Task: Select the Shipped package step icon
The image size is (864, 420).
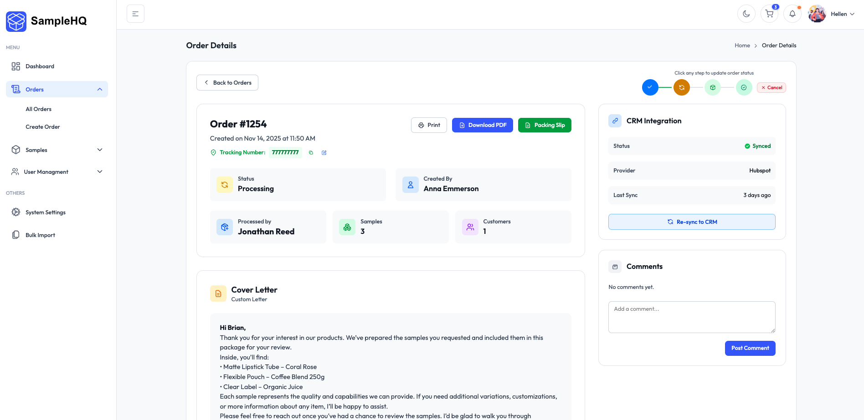Action: pos(713,87)
